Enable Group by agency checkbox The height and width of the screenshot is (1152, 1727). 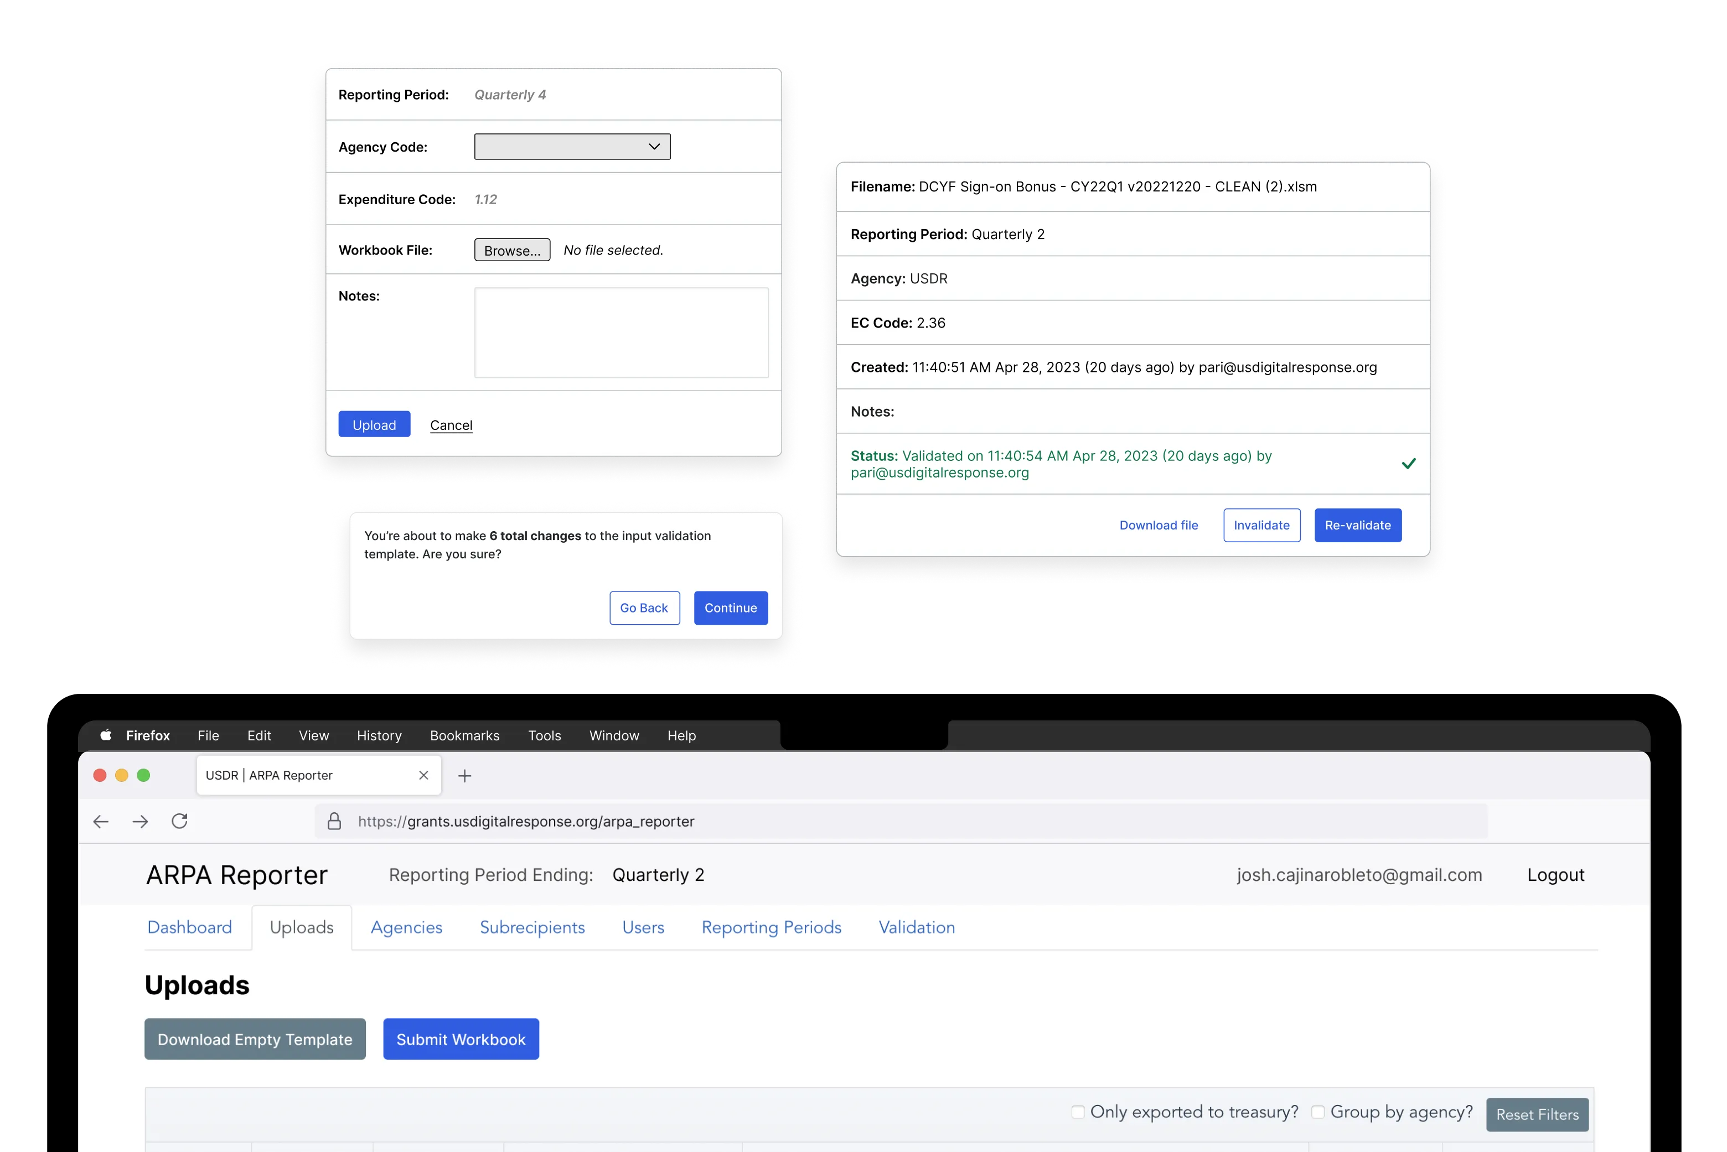coord(1318,1112)
